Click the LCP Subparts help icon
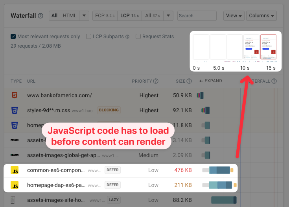 pyautogui.click(x=127, y=37)
